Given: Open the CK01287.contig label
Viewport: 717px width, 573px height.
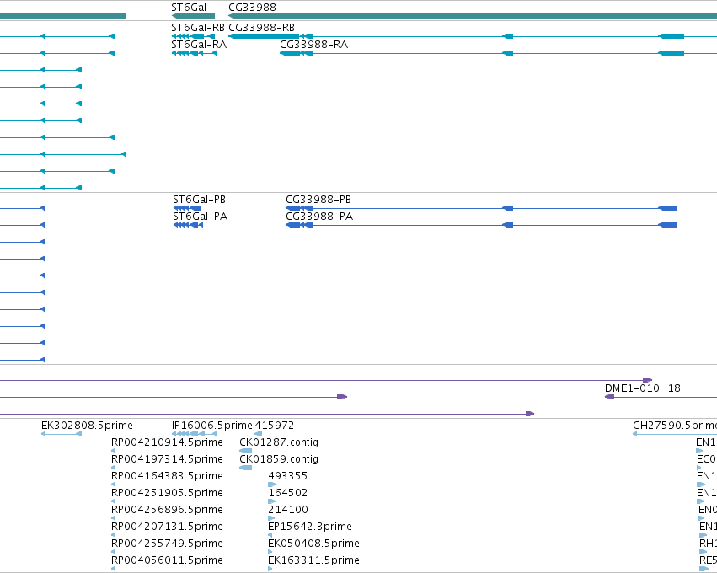Looking at the screenshot, I should pos(279,442).
